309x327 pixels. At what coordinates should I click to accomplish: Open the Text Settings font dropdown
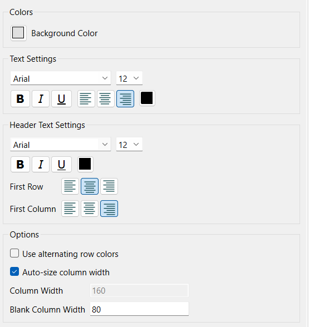(x=61, y=78)
